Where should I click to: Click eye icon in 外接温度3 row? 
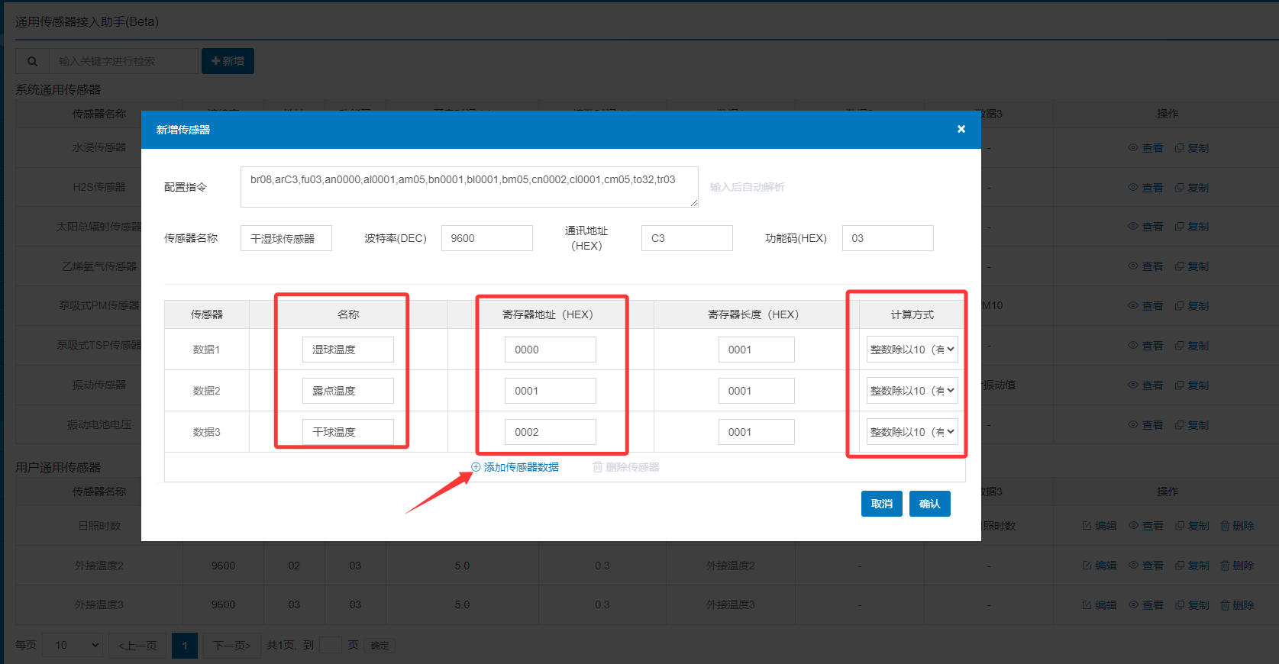1133,605
